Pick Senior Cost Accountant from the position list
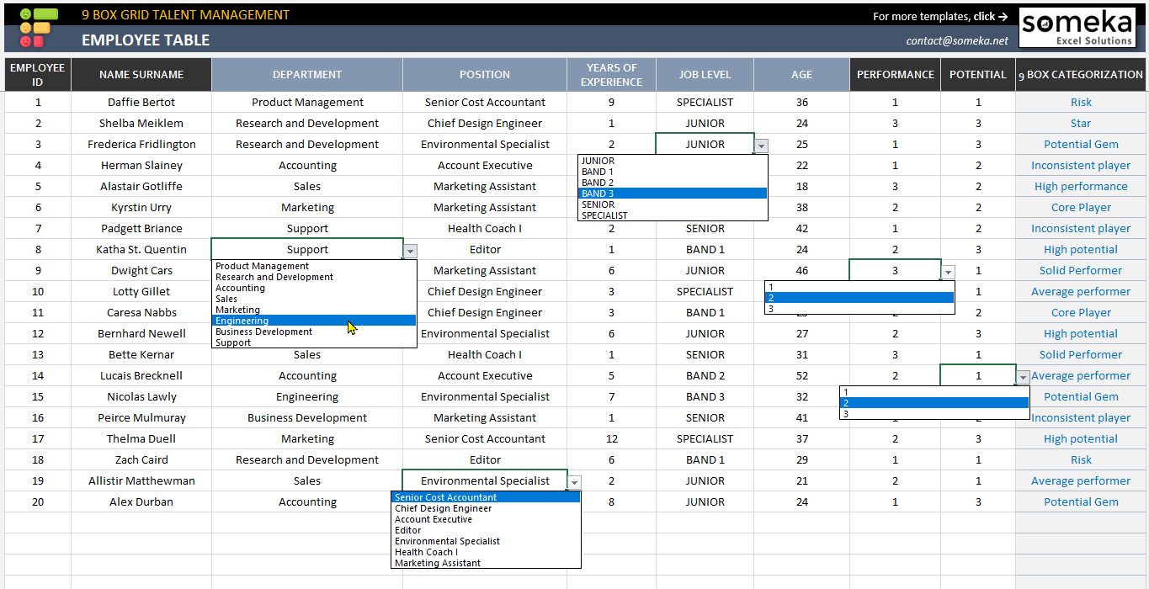 point(446,497)
